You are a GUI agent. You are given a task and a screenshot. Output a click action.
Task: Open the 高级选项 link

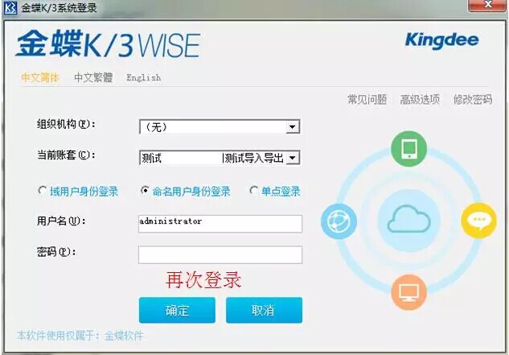pos(420,100)
